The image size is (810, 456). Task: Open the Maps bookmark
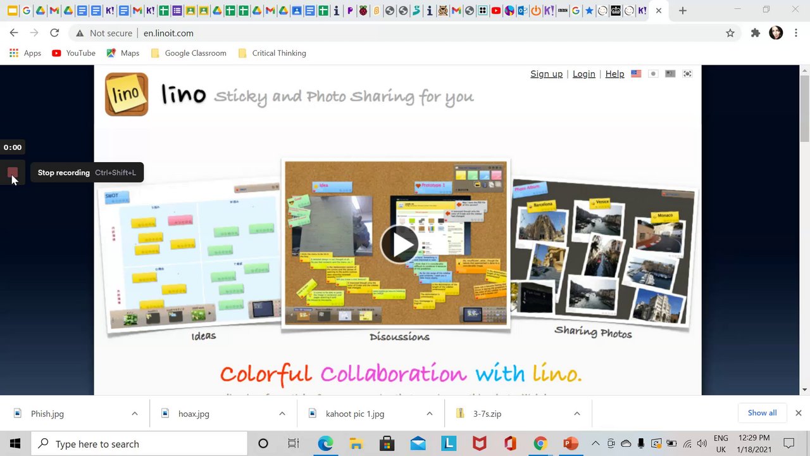pyautogui.click(x=123, y=53)
